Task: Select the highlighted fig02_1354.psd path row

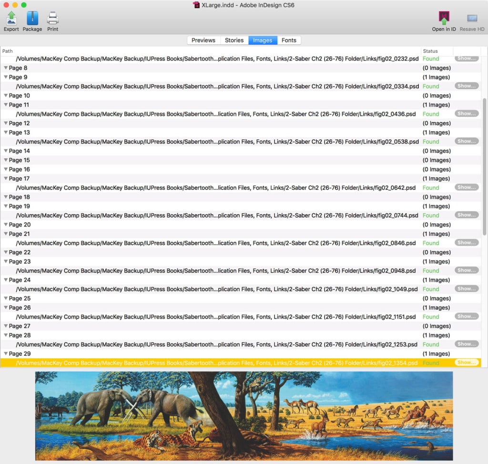Action: (241, 363)
